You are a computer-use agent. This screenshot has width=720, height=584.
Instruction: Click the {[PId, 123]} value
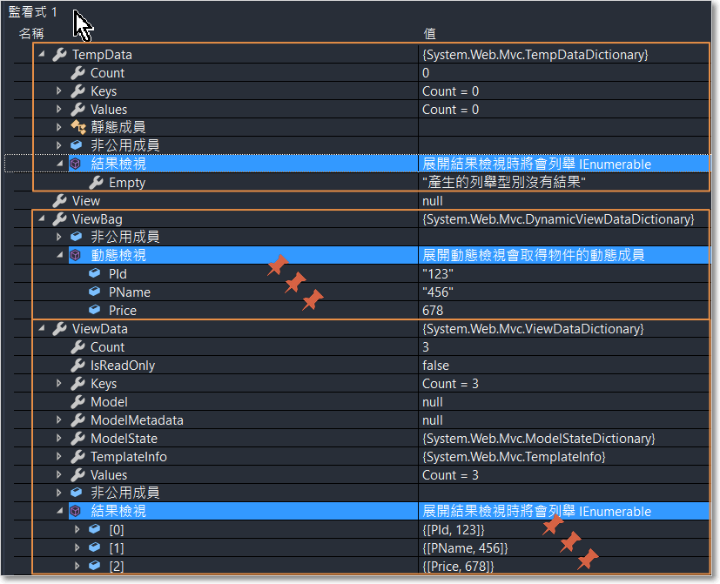454,530
